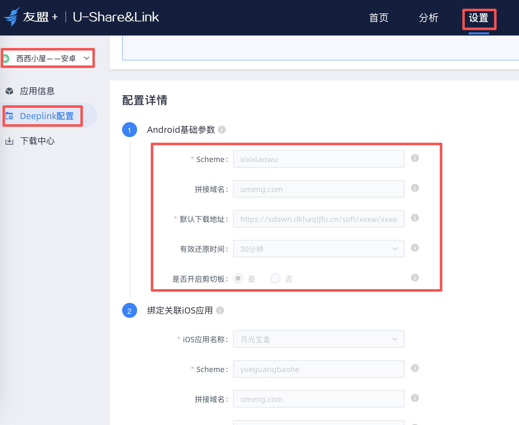The image size is (519, 425).
Task: Open the 设置 tab
Action: pyautogui.click(x=479, y=18)
